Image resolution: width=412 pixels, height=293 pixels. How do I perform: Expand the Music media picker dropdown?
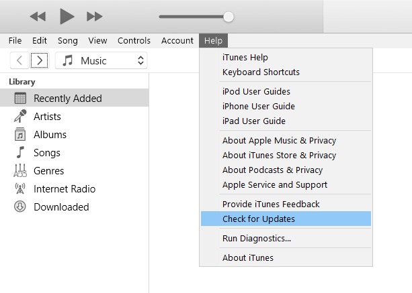coord(101,60)
